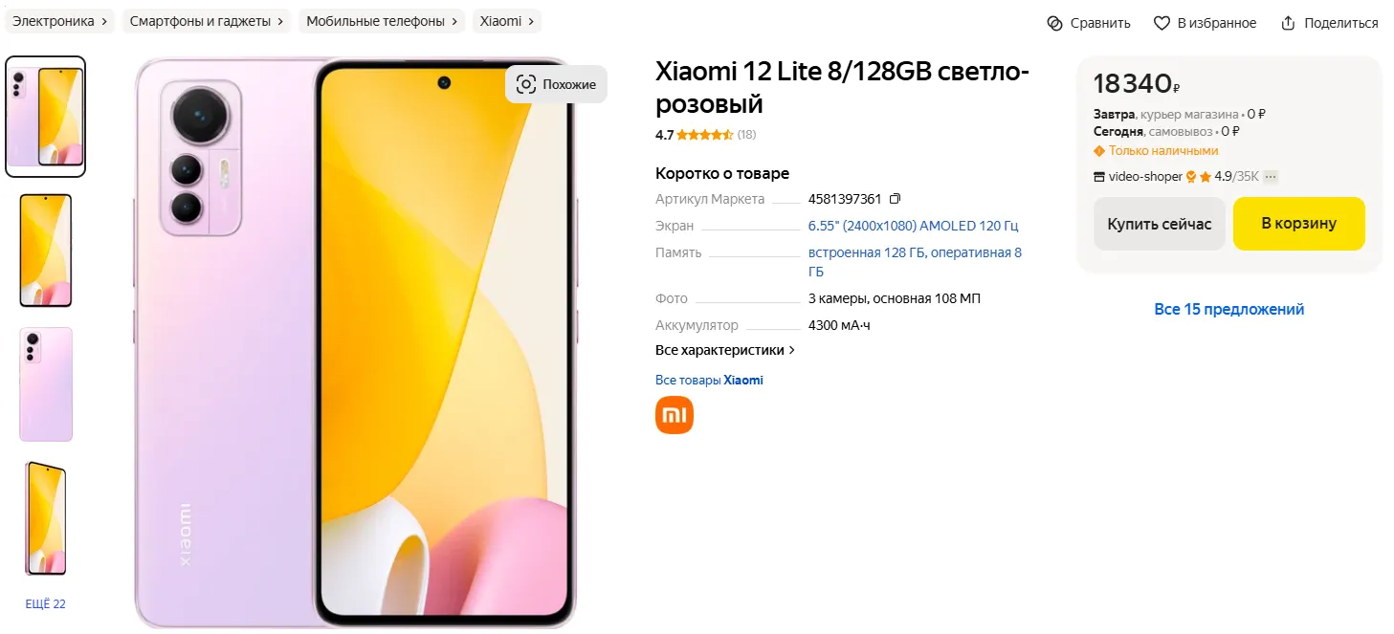This screenshot has width=1394, height=634.
Task: Select the pink back-view phone thumbnail
Action: [x=46, y=384]
